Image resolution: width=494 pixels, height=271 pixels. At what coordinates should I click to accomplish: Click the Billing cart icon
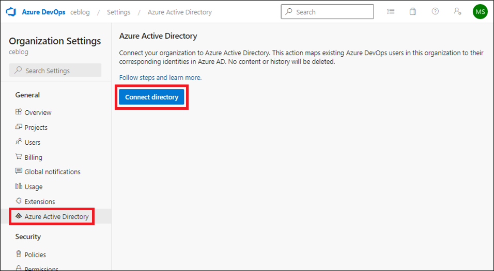click(19, 157)
